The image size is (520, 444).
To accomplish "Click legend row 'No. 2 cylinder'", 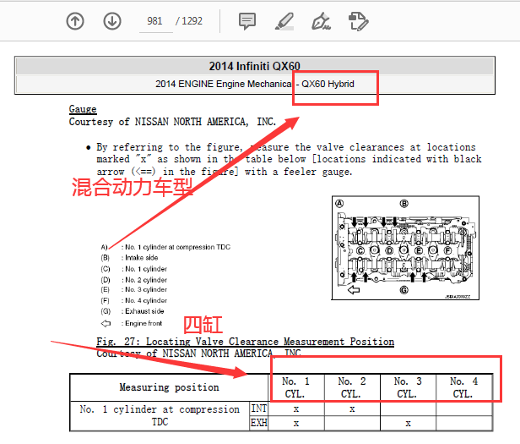I will point(134,280).
